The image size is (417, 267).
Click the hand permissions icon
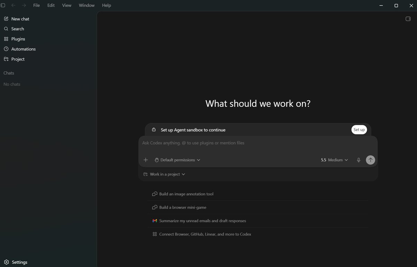click(x=157, y=160)
